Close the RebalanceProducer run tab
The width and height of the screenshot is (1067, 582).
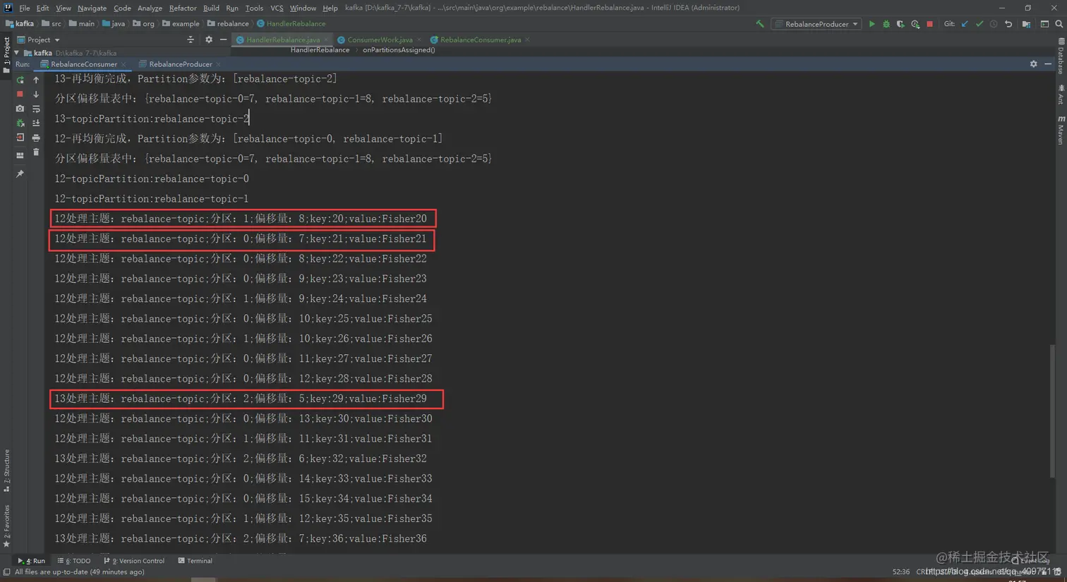218,64
